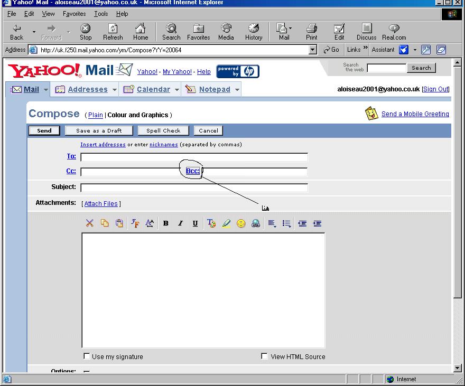The height and width of the screenshot is (386, 465).
Task: Click the browser Refresh toolbar icon
Action: (113, 32)
